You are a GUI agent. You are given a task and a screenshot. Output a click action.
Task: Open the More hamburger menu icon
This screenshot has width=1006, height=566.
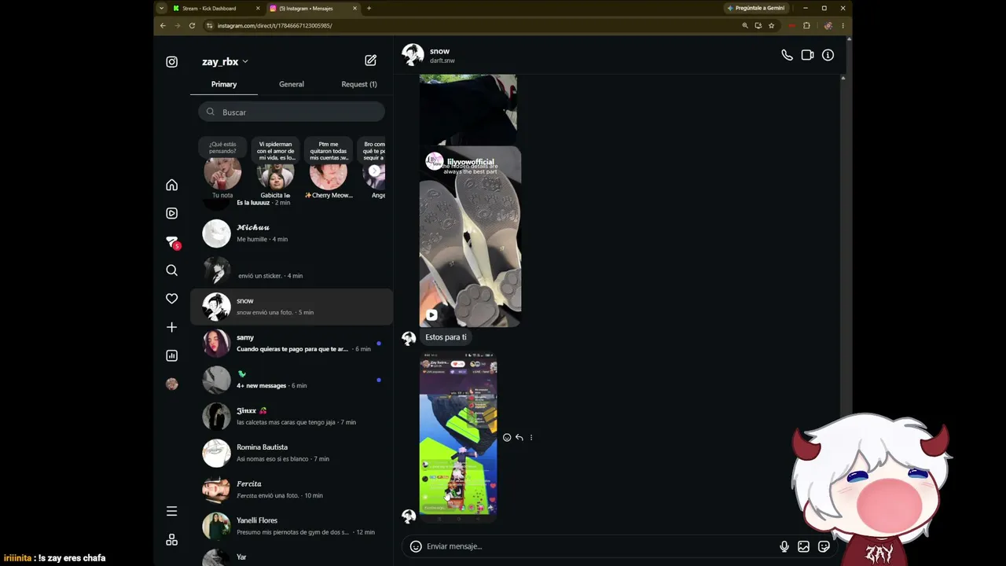pyautogui.click(x=171, y=511)
